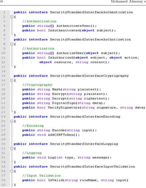Click the //Authentication comment
This screenshot has width=146, height=188.
39,21
